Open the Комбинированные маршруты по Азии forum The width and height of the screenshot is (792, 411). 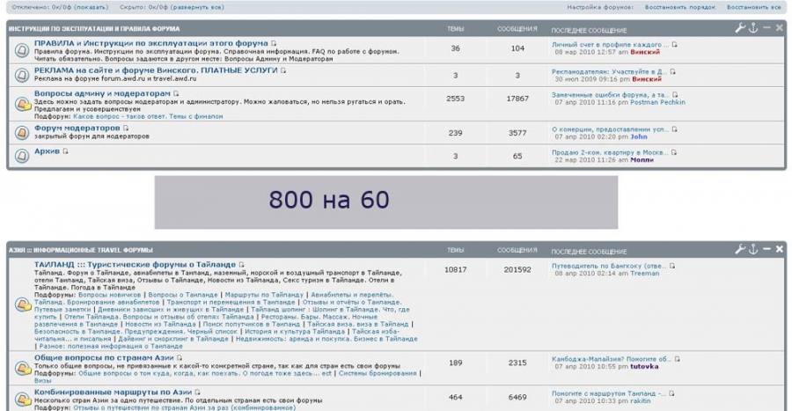point(114,393)
